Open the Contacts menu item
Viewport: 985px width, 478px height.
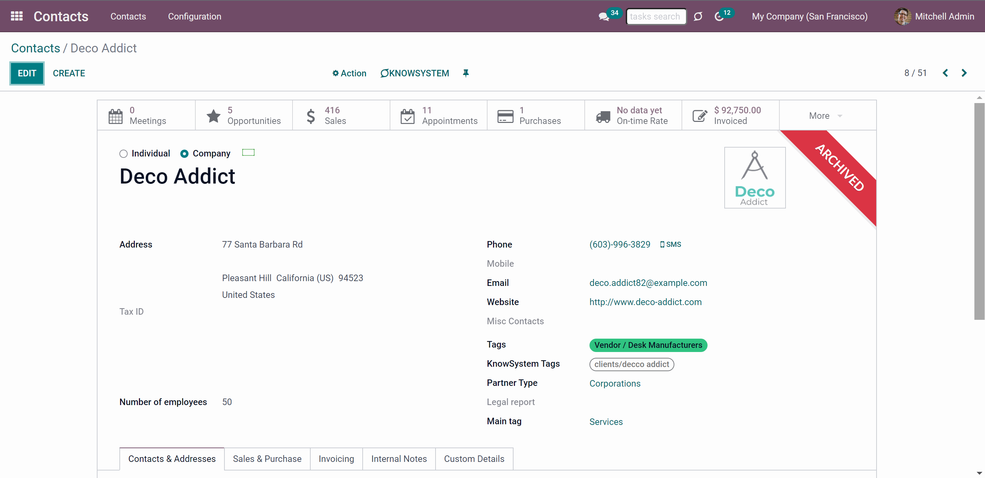coord(128,16)
